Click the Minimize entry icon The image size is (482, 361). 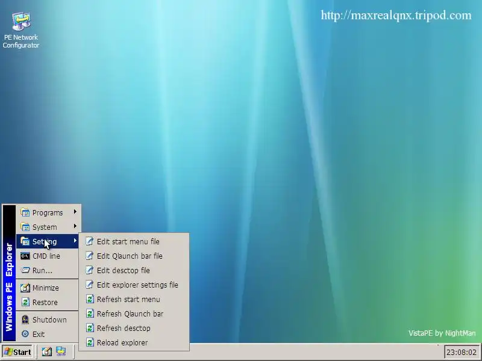[x=25, y=288]
